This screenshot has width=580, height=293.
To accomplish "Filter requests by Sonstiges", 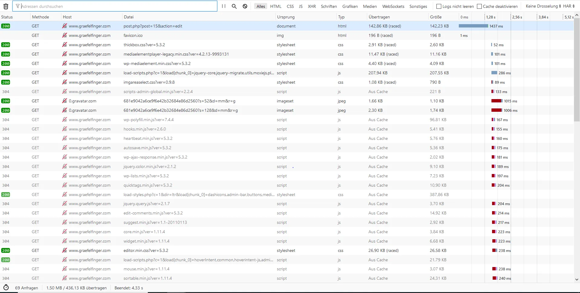I will [x=418, y=6].
